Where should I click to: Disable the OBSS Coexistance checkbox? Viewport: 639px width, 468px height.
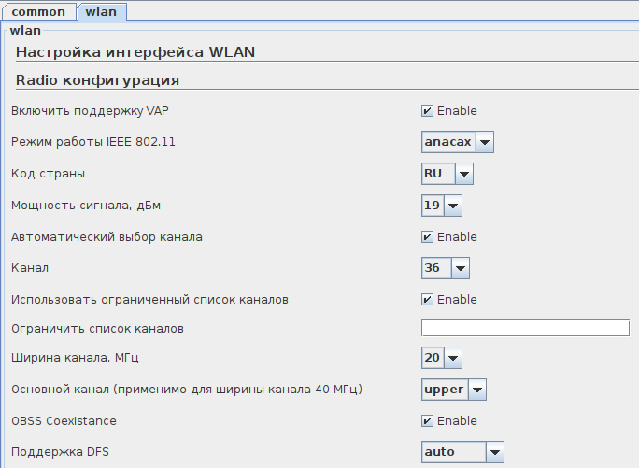point(427,421)
